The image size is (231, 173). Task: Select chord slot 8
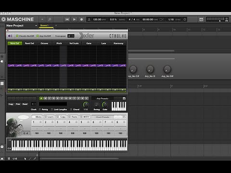point(121,123)
